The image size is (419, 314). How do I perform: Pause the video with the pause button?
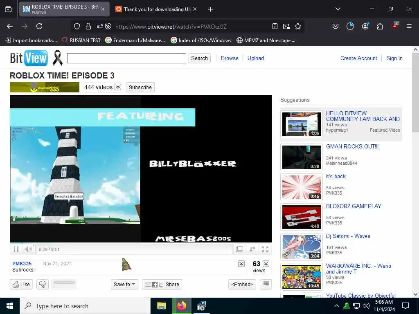[x=16, y=249]
